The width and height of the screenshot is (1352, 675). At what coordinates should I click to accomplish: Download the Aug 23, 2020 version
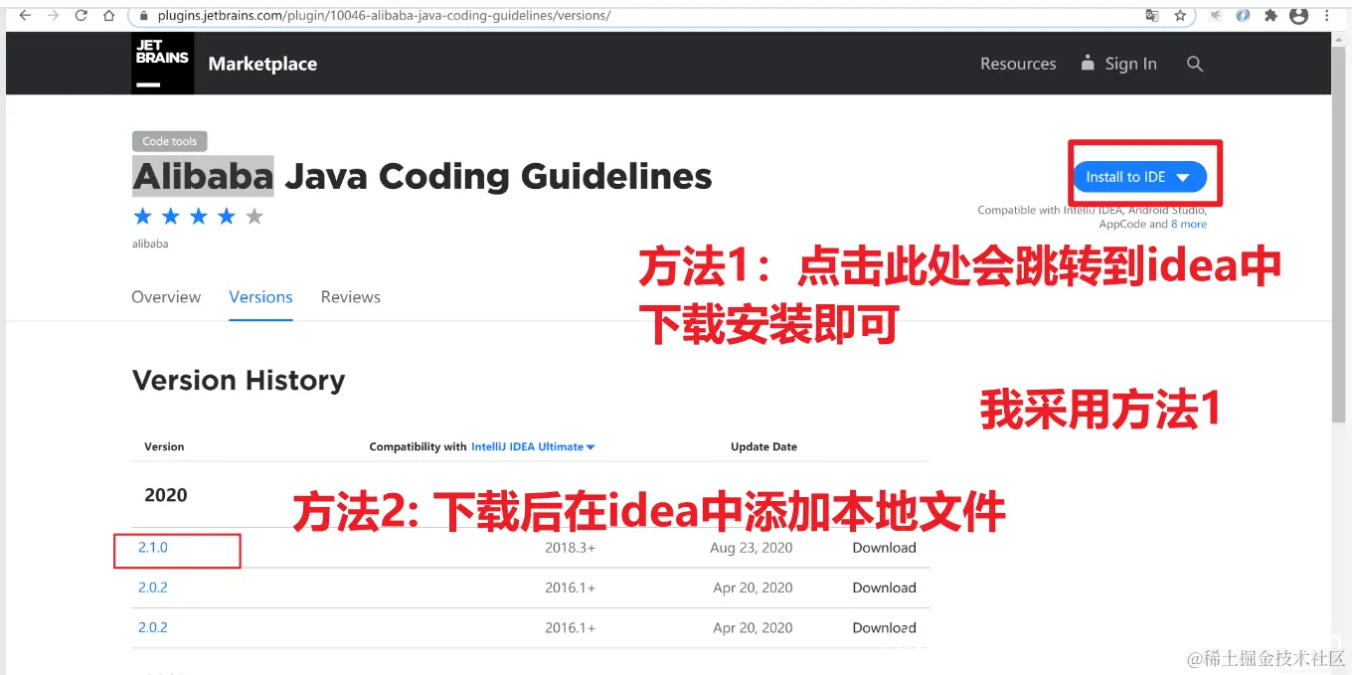[x=884, y=548]
